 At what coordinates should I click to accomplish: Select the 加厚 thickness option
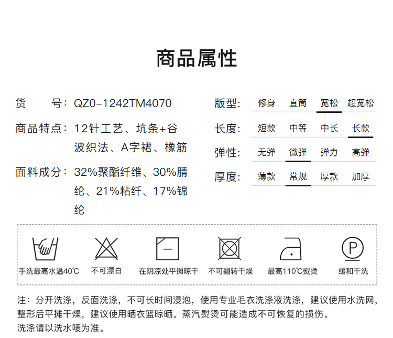click(x=361, y=176)
